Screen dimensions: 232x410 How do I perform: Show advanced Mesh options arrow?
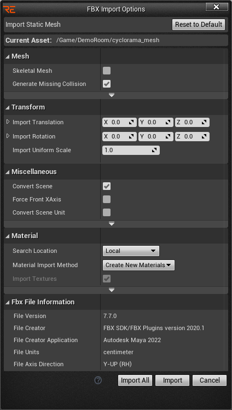[x=112, y=95]
